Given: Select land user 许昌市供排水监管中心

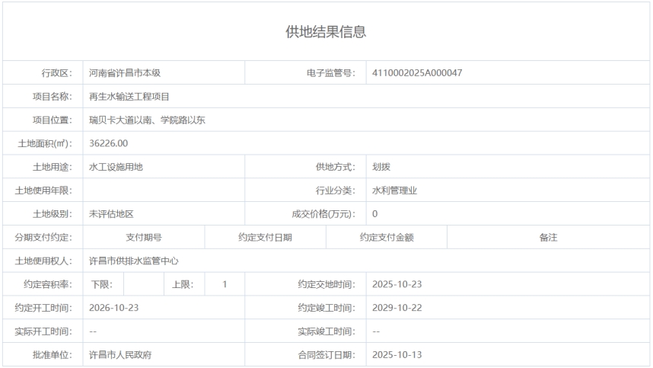Looking at the screenshot, I should 134,261.
